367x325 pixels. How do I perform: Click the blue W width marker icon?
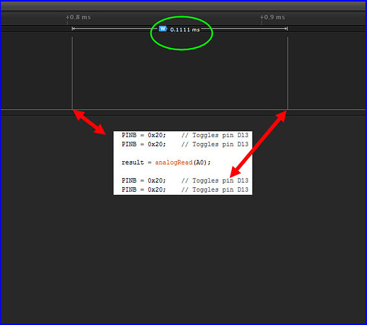[162, 29]
